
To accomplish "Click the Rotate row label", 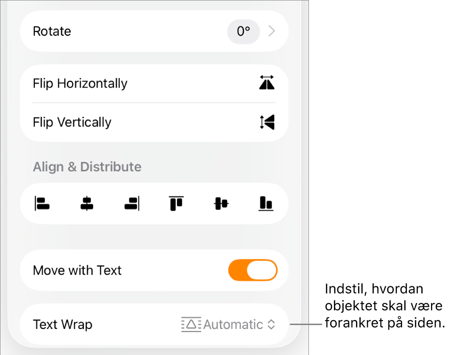I will coord(52,31).
